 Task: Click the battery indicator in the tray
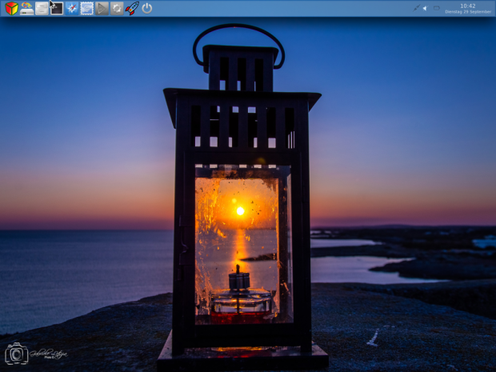[436, 8]
